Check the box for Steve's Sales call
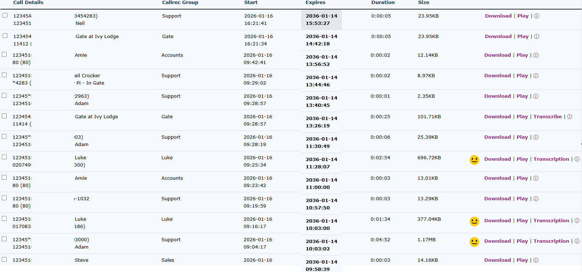The image size is (582, 272). click(x=4, y=260)
